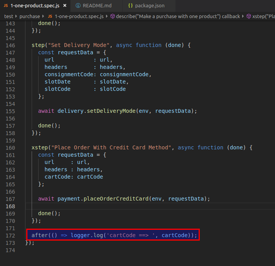The width and height of the screenshot is (275, 266).
Task: Place cursor on 'setDeliveryMode' method call
Action: pos(111,111)
